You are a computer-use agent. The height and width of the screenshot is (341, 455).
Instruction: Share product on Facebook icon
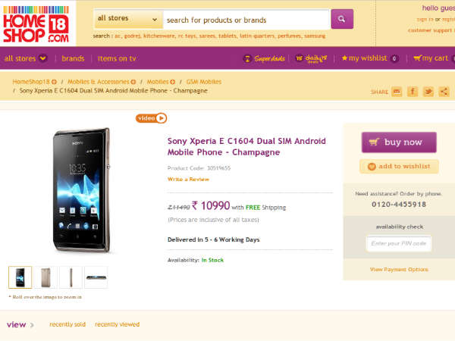(413, 92)
